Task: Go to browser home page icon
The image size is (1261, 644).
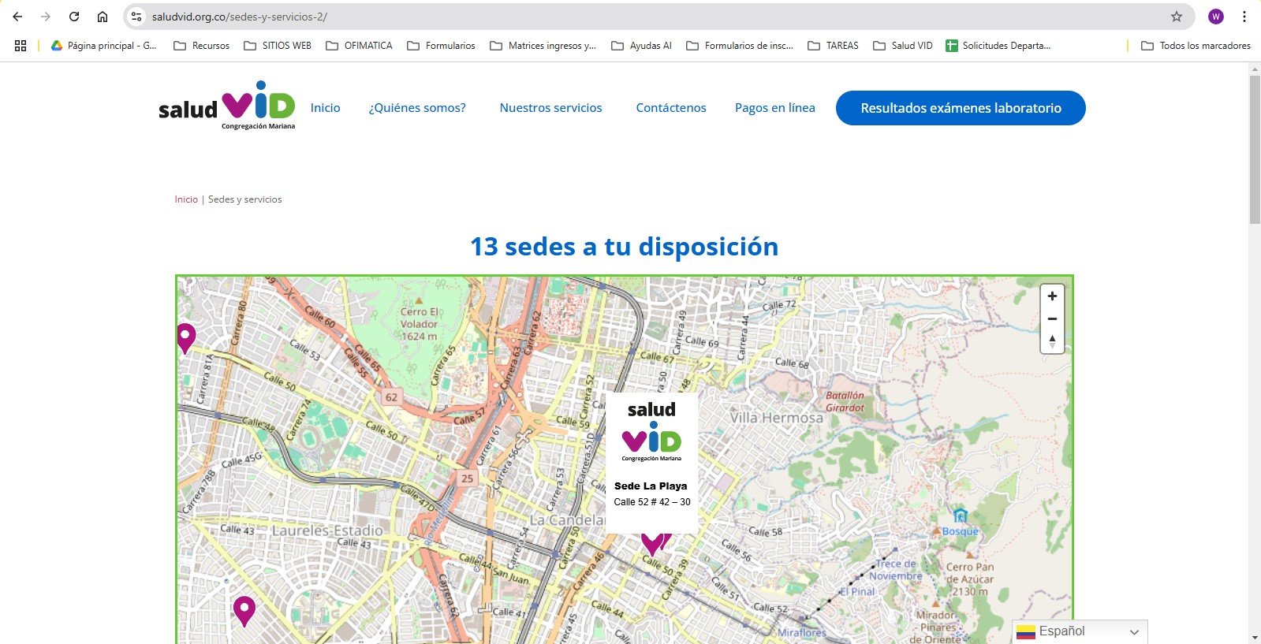Action: pyautogui.click(x=103, y=17)
